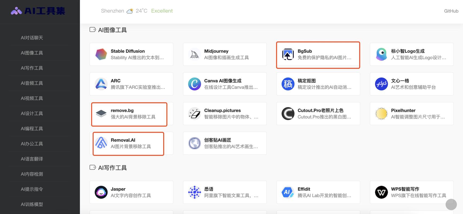Click the WPS智能写作 black logo icon
Screen dimensions: 463x214
click(x=381, y=192)
